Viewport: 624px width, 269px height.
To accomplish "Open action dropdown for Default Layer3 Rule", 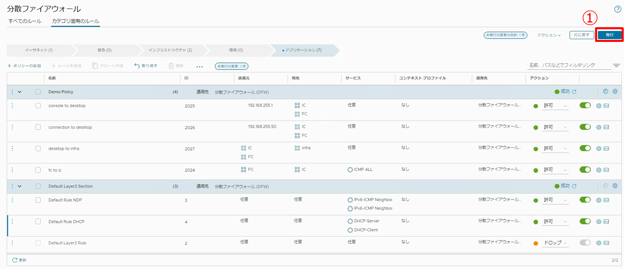I will pos(556,243).
